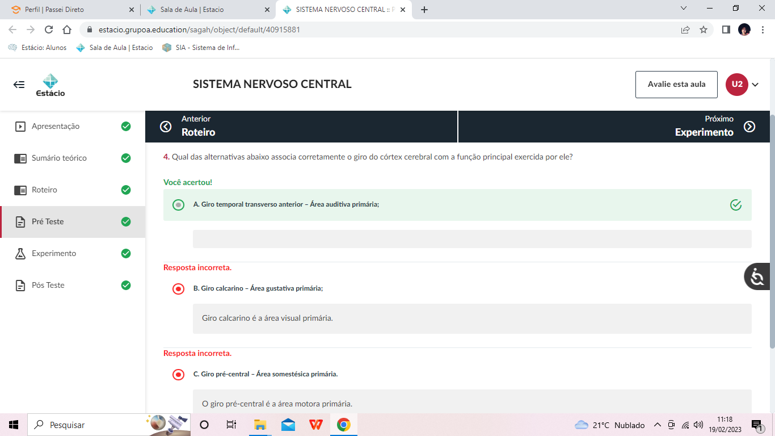The image size is (775, 436).
Task: Select radio button for answer A
Action: click(178, 205)
